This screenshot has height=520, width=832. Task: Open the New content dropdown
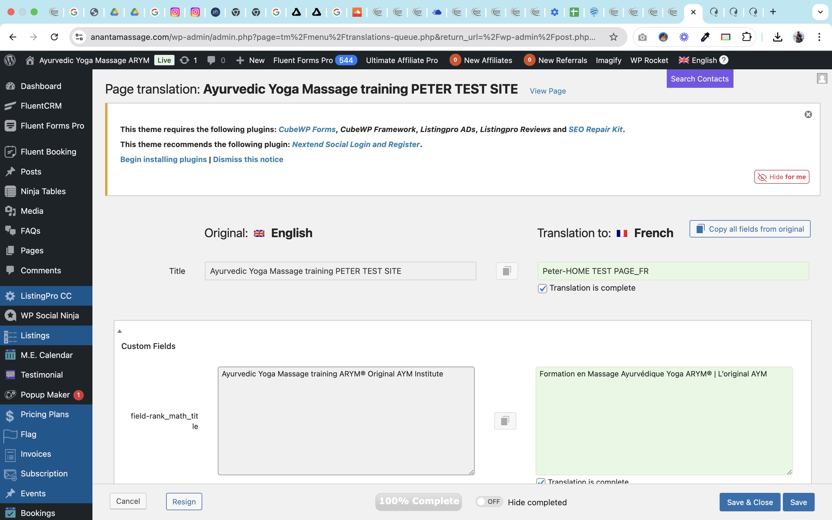[x=250, y=60]
